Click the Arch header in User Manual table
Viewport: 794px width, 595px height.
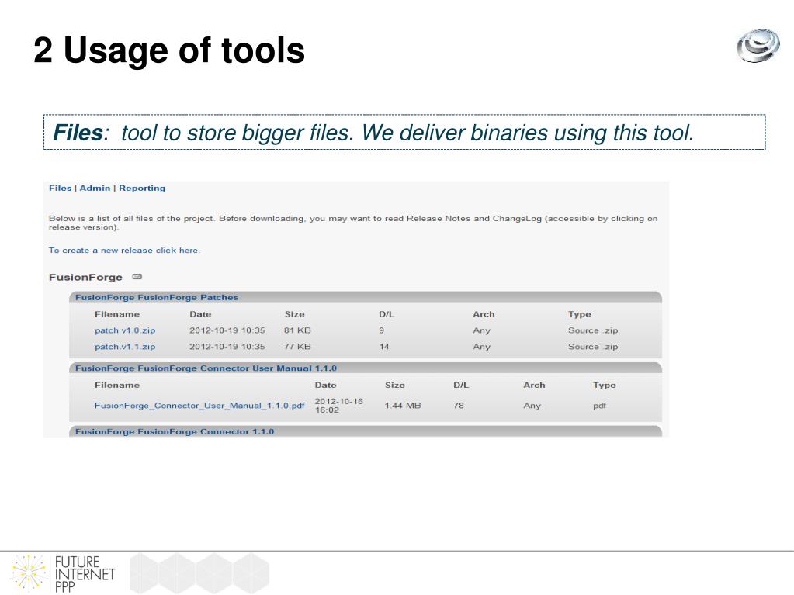click(534, 385)
